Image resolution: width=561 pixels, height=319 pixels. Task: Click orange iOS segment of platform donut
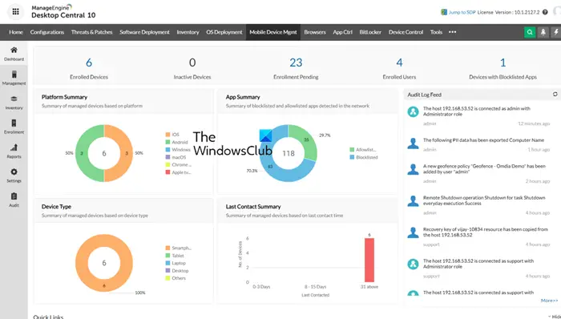(127, 153)
